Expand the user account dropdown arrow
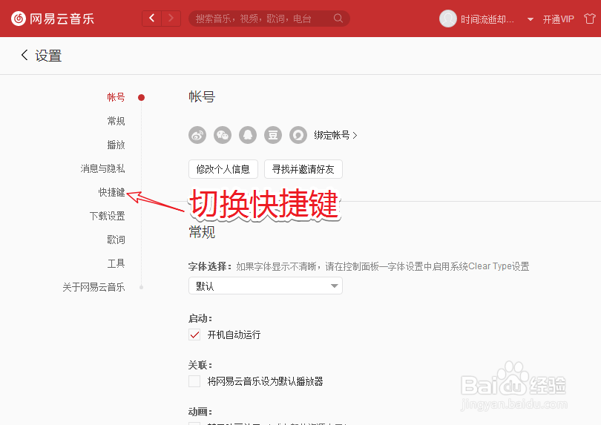The width and height of the screenshot is (601, 425). pos(531,19)
